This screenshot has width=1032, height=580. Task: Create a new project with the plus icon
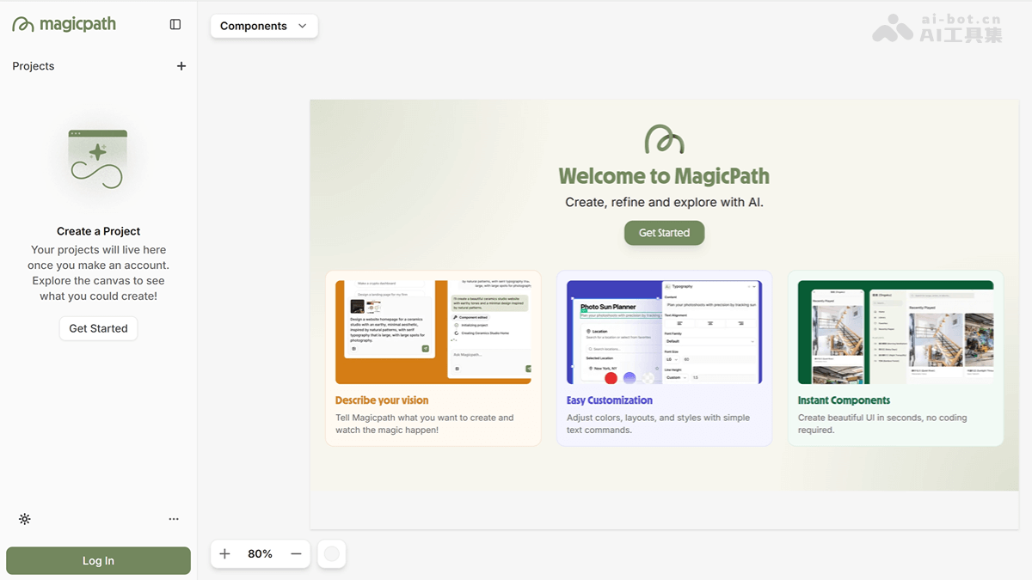181,65
